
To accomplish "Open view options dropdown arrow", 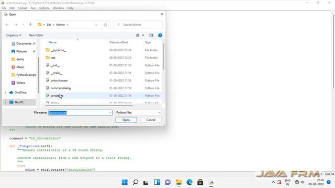I will (x=143, y=35).
